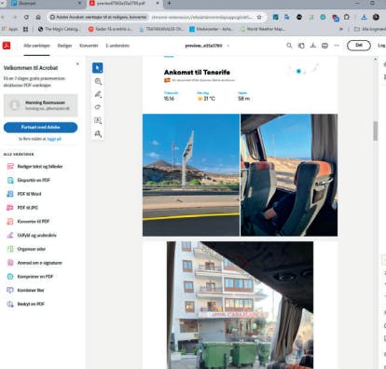
Task: Click the roadside monument photo
Action: tap(191, 175)
